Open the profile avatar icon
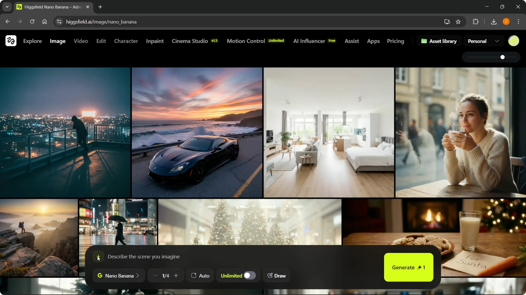Image resolution: width=526 pixels, height=295 pixels. coord(514,41)
